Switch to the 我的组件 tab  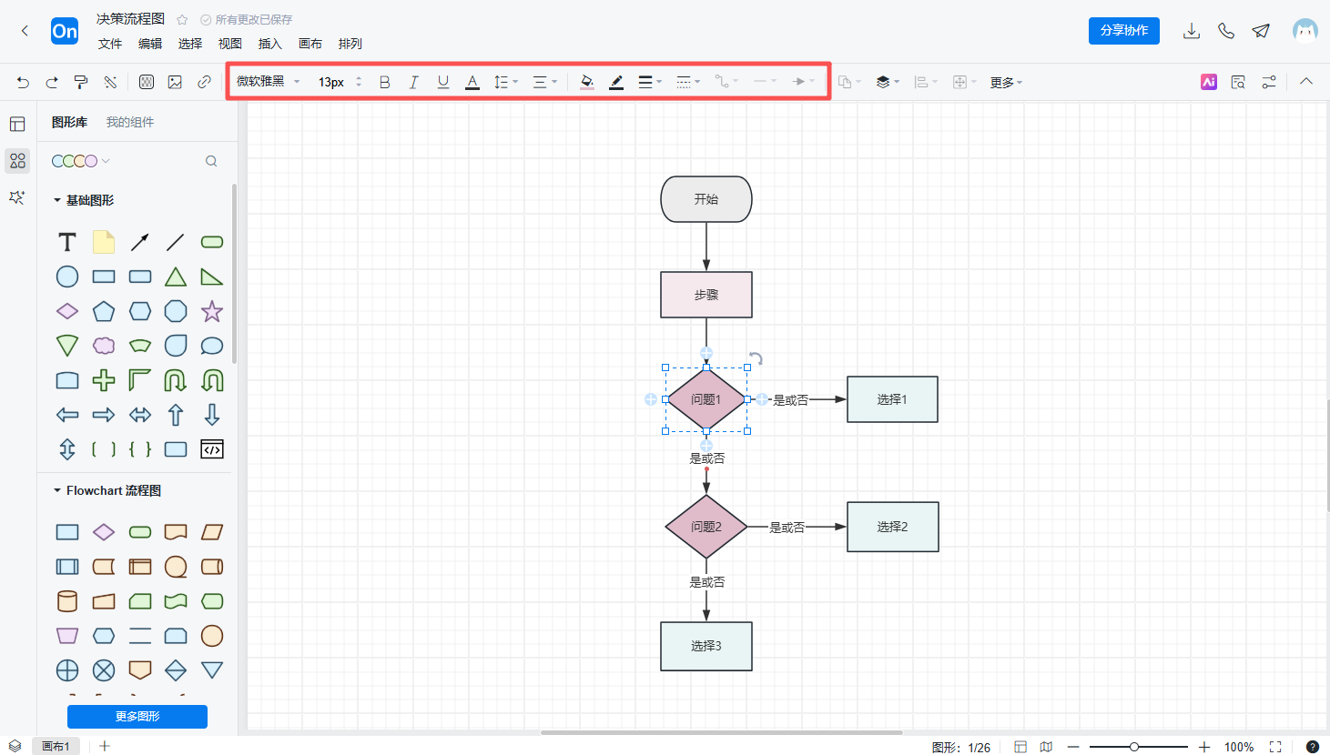pos(129,122)
